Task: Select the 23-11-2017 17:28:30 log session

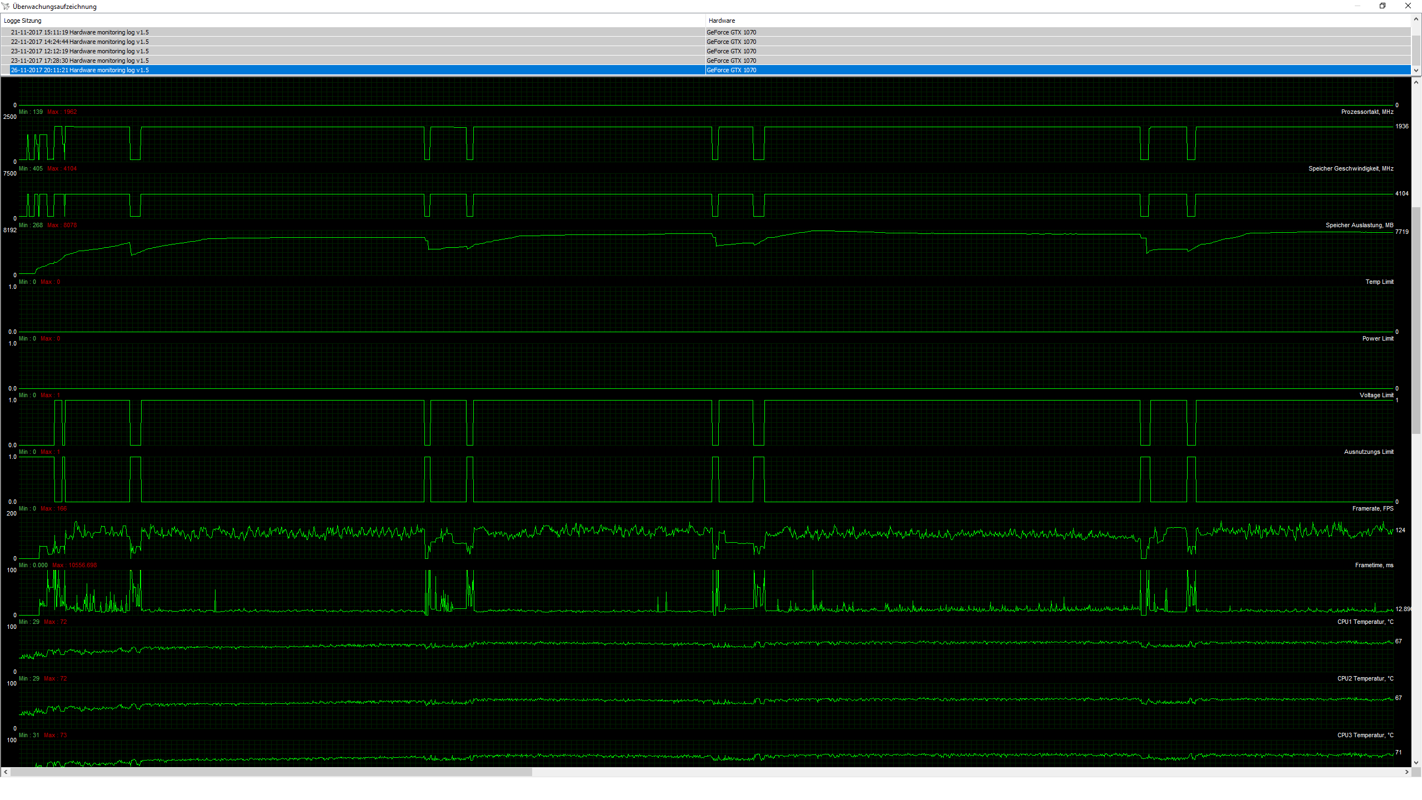Action: click(79, 61)
